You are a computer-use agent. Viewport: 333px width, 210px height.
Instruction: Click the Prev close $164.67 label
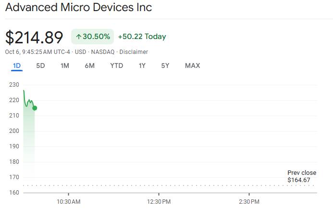coord(302,176)
